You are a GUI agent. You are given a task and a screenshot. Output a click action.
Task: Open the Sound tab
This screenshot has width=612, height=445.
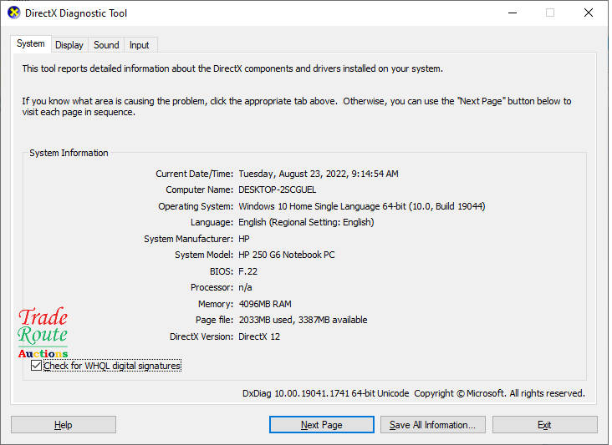(106, 45)
